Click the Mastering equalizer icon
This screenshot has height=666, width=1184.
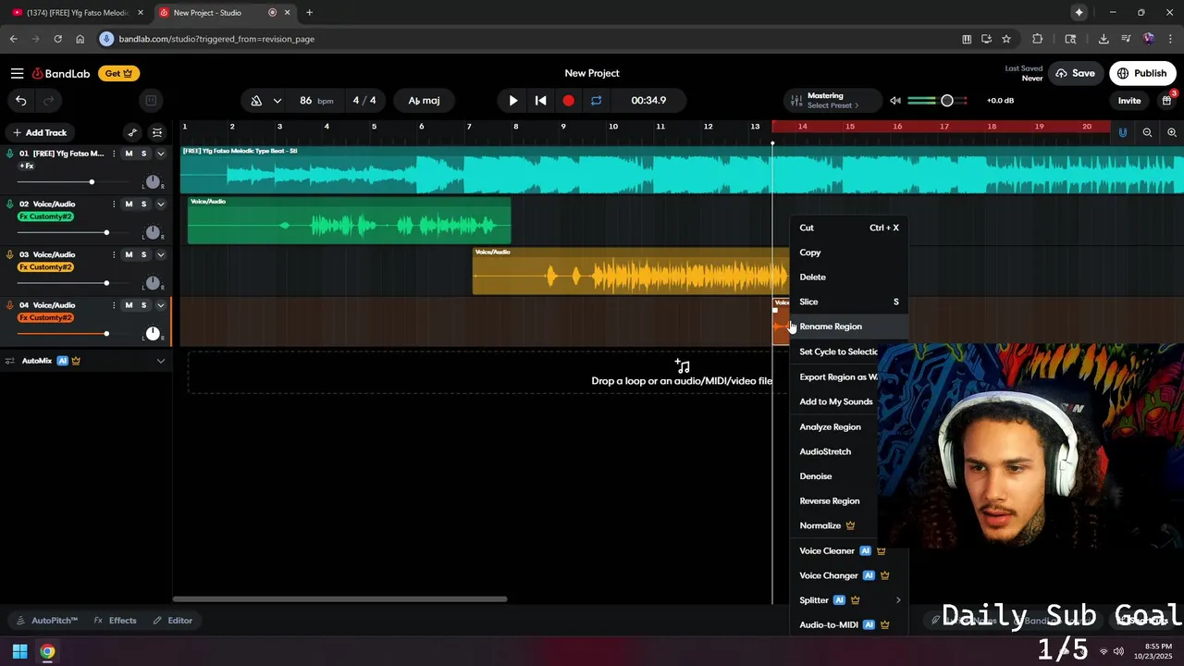click(x=795, y=100)
